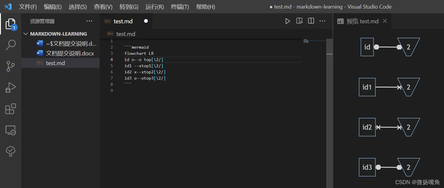Viewport: 444px width, 188px height.
Task: Place cursor on id3 o--otop3[\2/] line
Action: coord(145,78)
